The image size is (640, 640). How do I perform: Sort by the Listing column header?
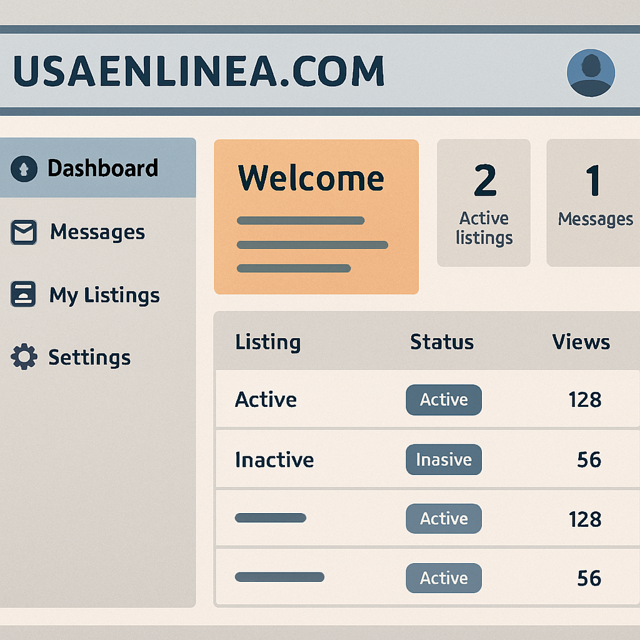267,342
